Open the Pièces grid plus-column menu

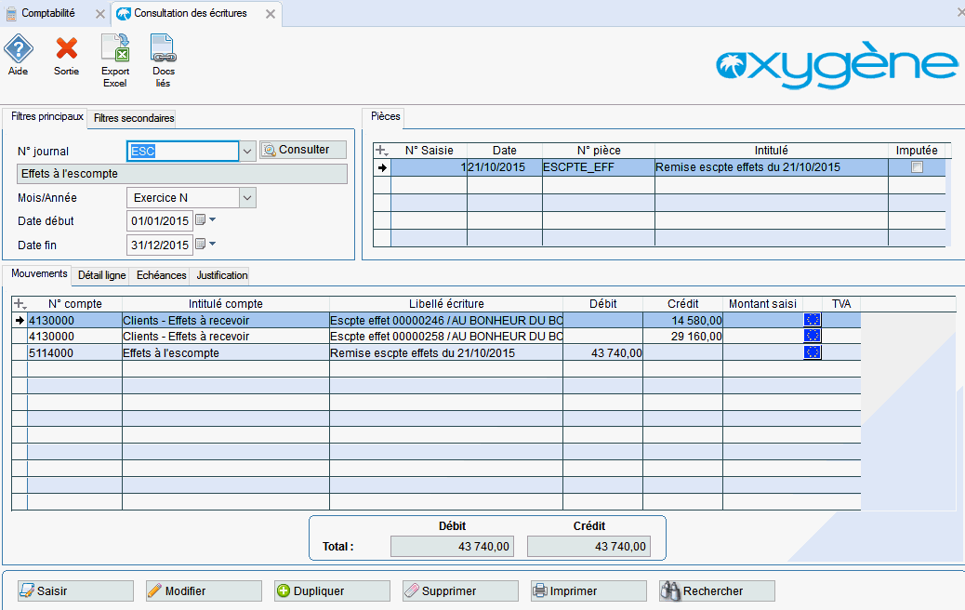click(381, 151)
